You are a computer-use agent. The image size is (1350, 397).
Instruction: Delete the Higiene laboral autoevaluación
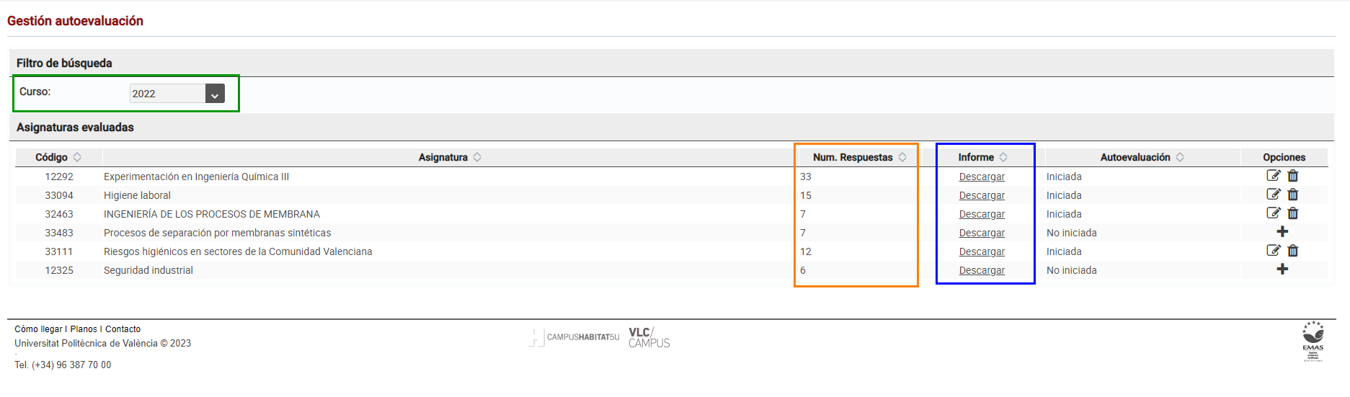[x=1293, y=195]
